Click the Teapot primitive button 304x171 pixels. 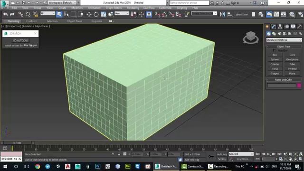pos(275,74)
